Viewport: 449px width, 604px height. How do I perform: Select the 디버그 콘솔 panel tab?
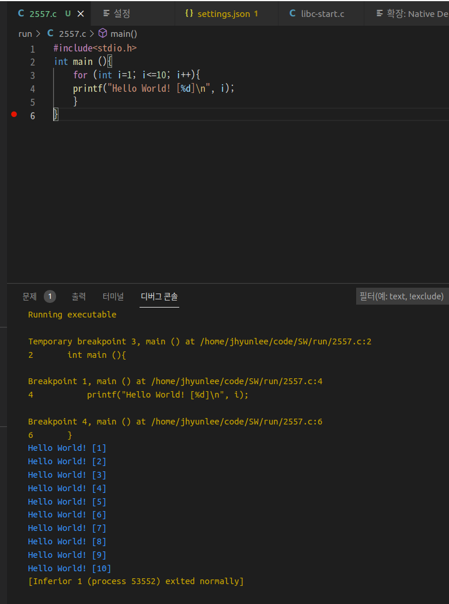pyautogui.click(x=159, y=296)
